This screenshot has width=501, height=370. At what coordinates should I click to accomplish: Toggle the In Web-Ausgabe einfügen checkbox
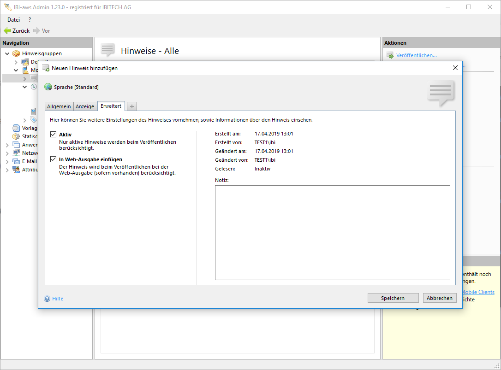tap(53, 159)
